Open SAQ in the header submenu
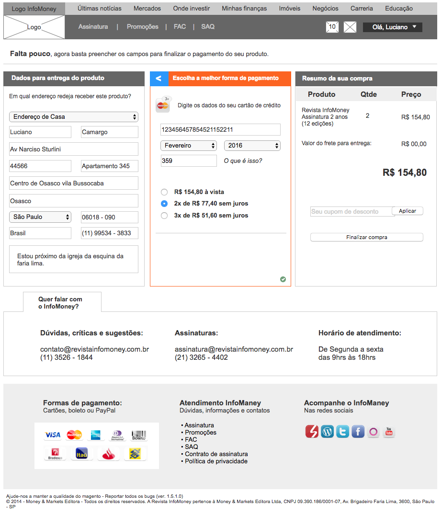This screenshot has width=442, height=516. point(208,27)
